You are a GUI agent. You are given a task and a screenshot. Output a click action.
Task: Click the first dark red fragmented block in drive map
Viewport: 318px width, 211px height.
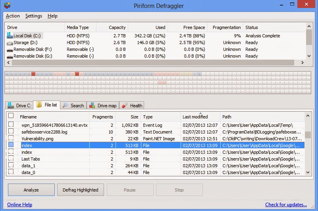click(33, 74)
